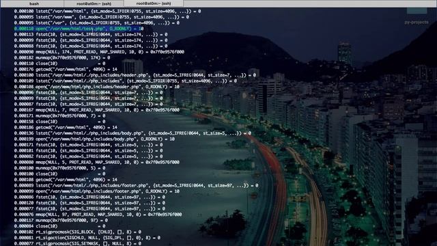Click the 0.000082 fstat st_size=5 line
Viewport: 437px width, 246px height.
point(88,156)
